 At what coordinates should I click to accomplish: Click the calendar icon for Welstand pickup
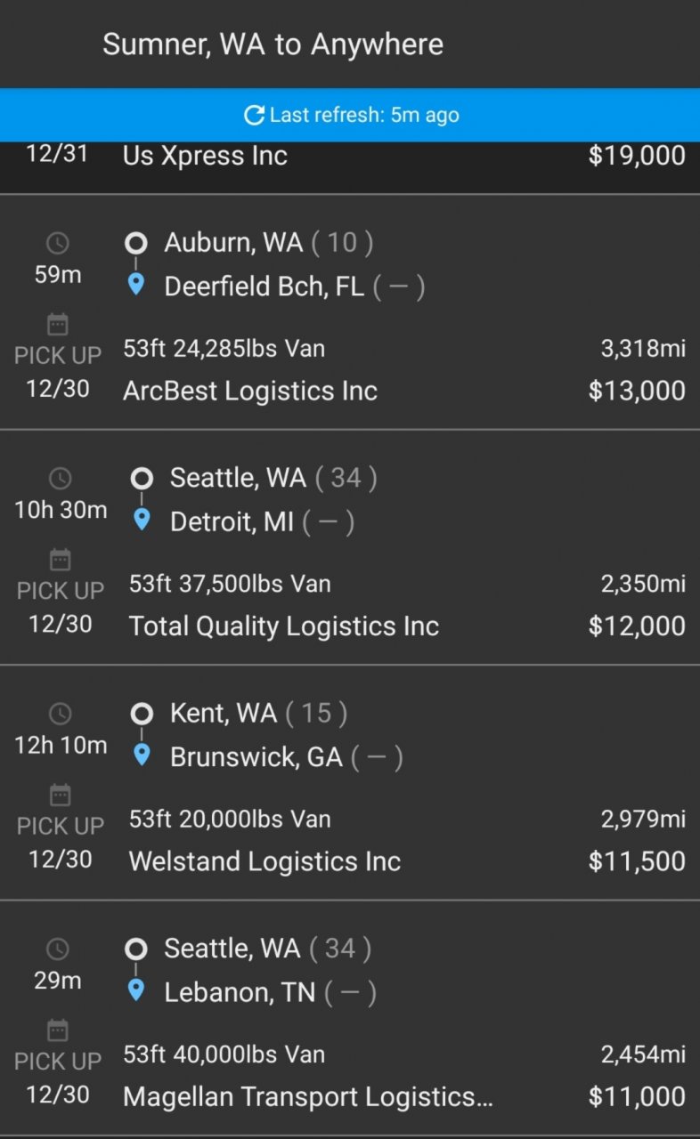click(60, 795)
